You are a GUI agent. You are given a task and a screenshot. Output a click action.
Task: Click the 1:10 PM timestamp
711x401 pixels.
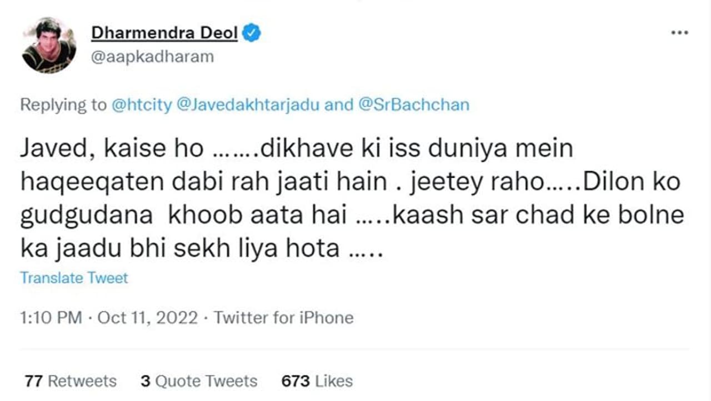(x=51, y=318)
